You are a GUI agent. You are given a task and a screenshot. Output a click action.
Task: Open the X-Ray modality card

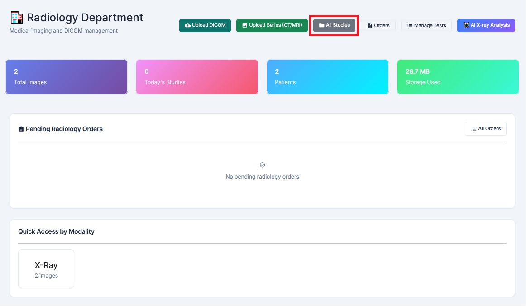(46, 268)
